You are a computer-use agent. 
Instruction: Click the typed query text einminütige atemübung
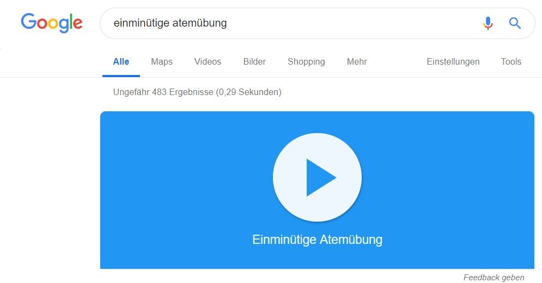click(170, 23)
